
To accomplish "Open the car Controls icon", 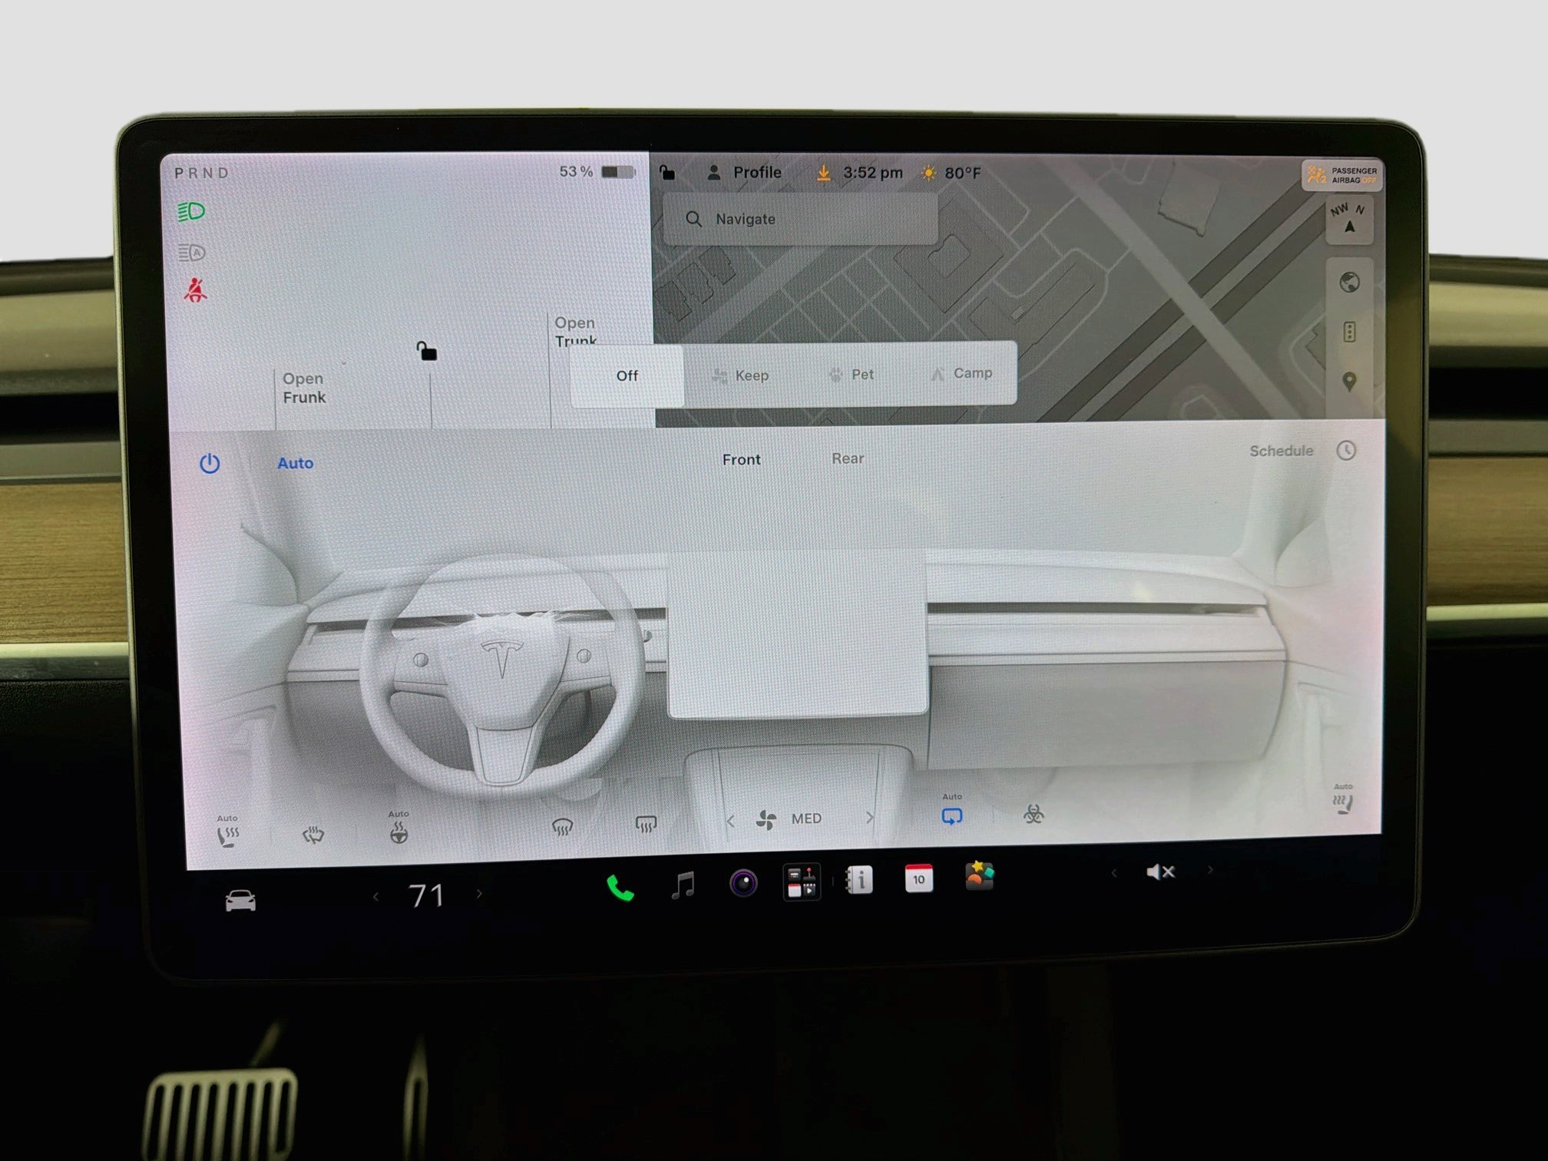I will tap(240, 900).
